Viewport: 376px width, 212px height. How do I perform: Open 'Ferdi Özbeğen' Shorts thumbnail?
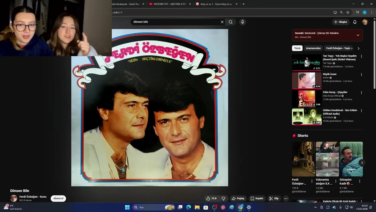pyautogui.click(x=303, y=159)
